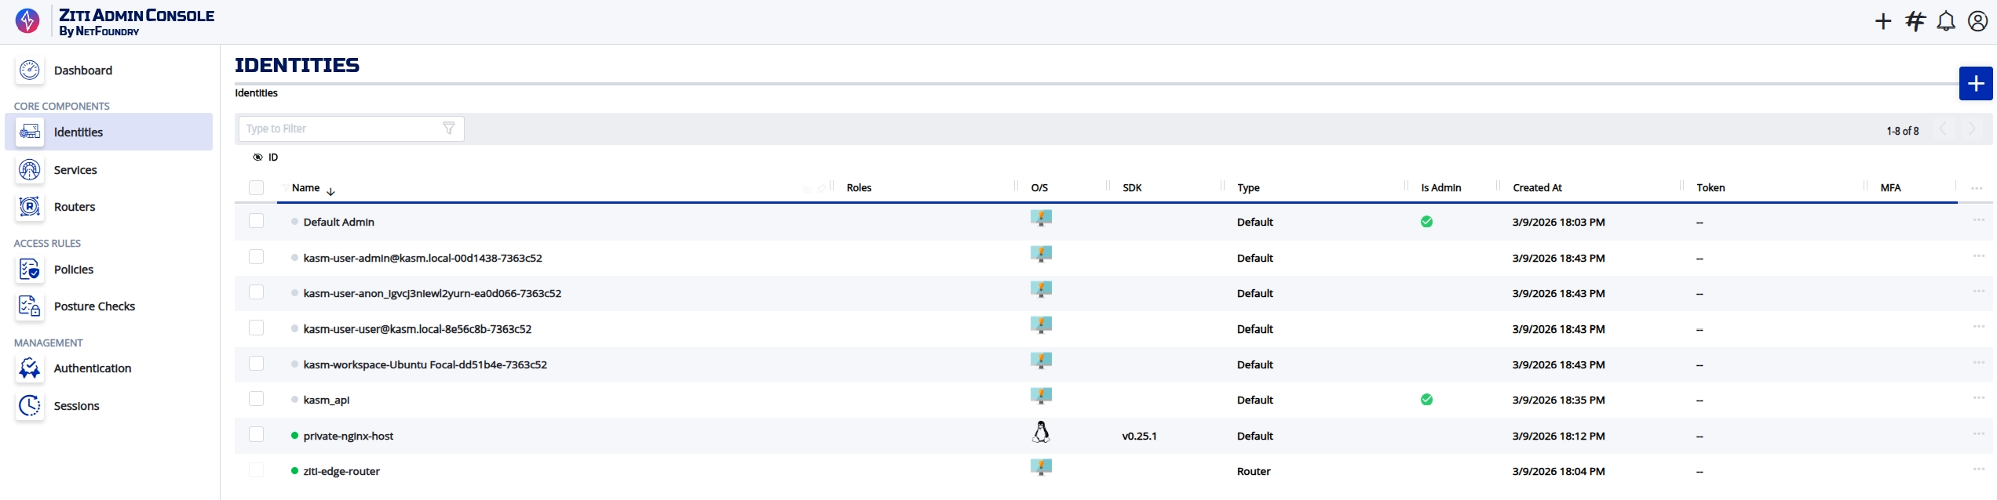This screenshot has height=500, width=1997.
Task: Check the kasm-user-anon row checkbox
Action: (256, 292)
